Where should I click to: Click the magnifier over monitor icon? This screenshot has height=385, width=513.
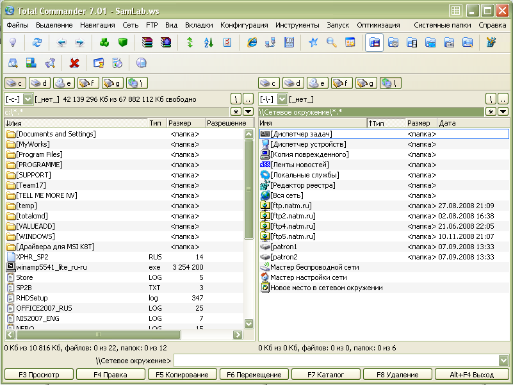click(13, 63)
